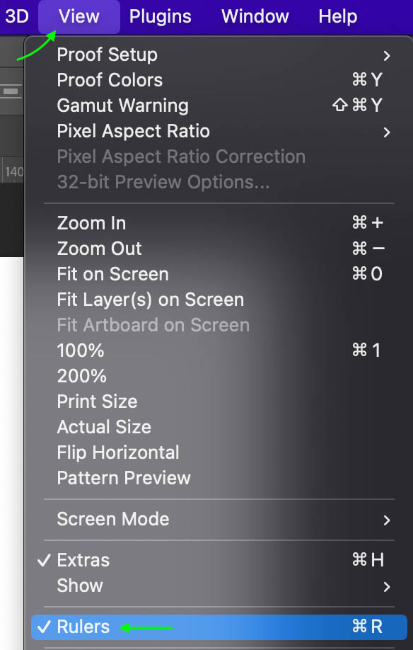Expand the Pixel Aspect Ratio submenu

[x=133, y=131]
